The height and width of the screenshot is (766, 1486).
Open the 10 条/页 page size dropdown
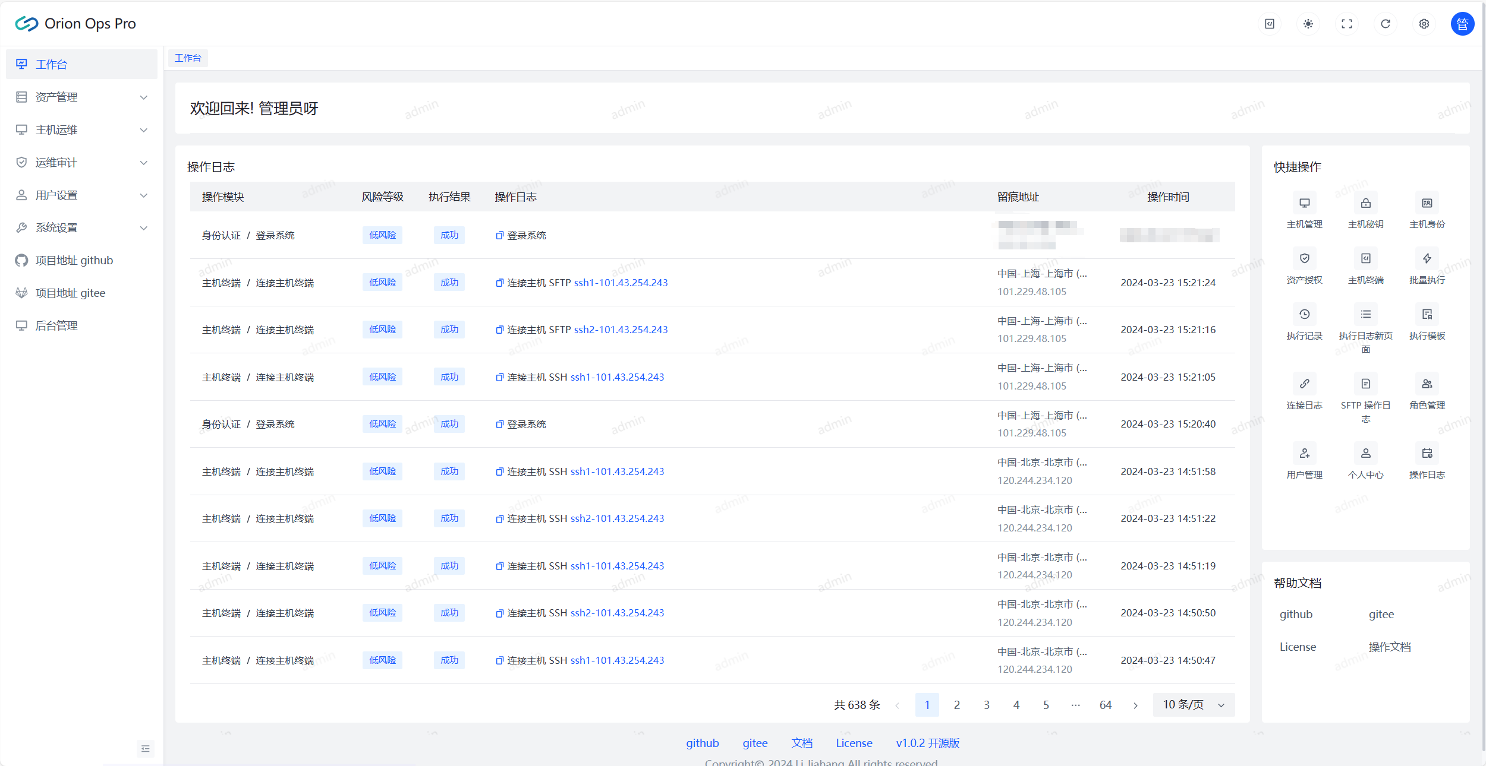pyautogui.click(x=1193, y=704)
